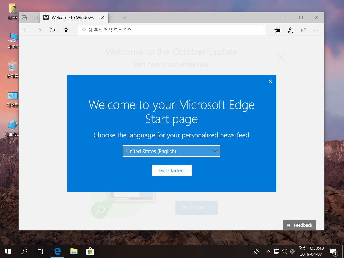This screenshot has height=258, width=344.
Task: Go to Edge home page
Action: [66, 30]
